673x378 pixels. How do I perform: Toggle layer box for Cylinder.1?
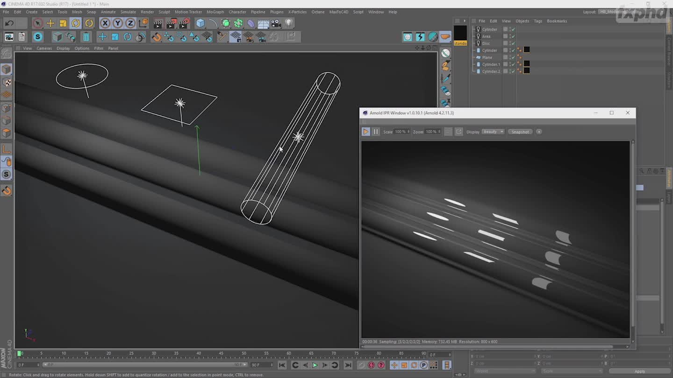click(x=505, y=64)
